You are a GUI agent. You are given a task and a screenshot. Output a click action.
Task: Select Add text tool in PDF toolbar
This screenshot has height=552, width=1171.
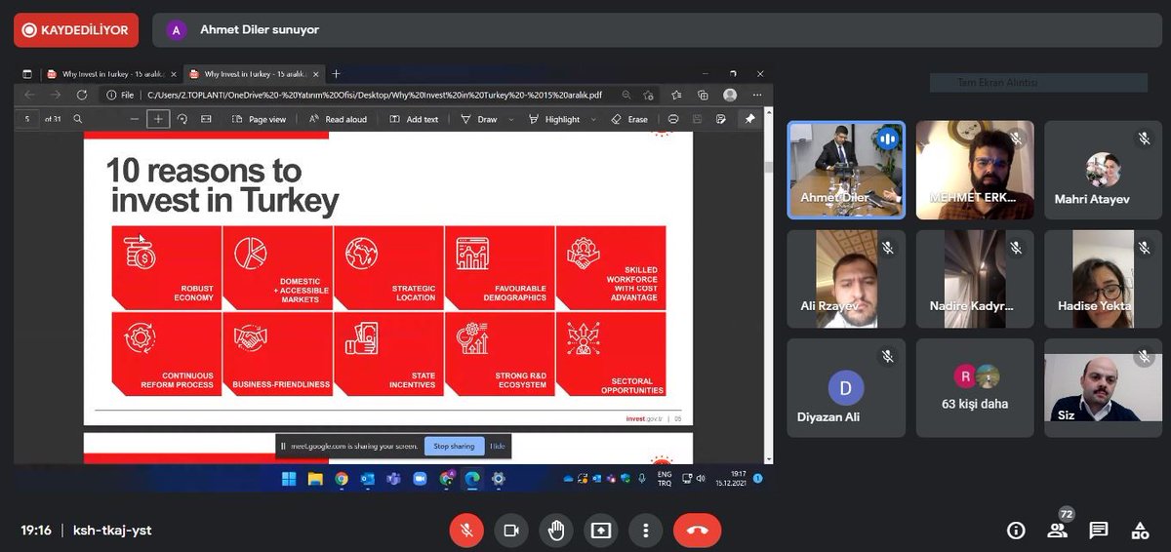(414, 119)
